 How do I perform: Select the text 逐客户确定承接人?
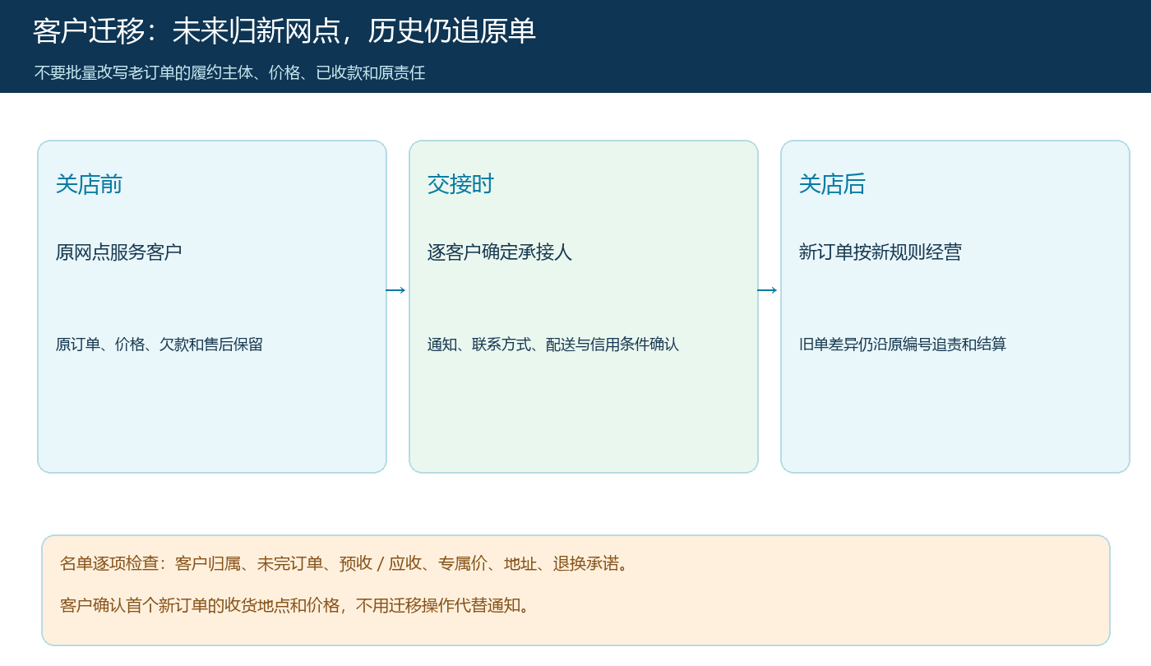(x=499, y=252)
